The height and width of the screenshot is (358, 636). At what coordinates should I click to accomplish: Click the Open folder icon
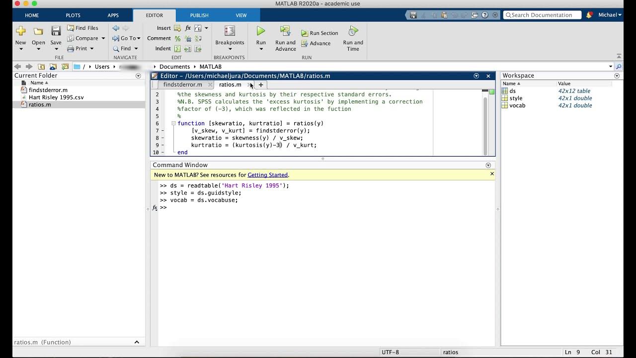(38, 31)
